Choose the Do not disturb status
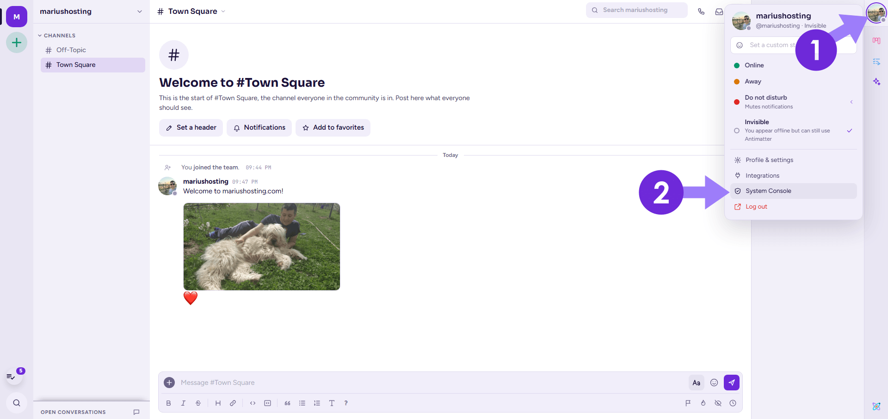 (794, 102)
